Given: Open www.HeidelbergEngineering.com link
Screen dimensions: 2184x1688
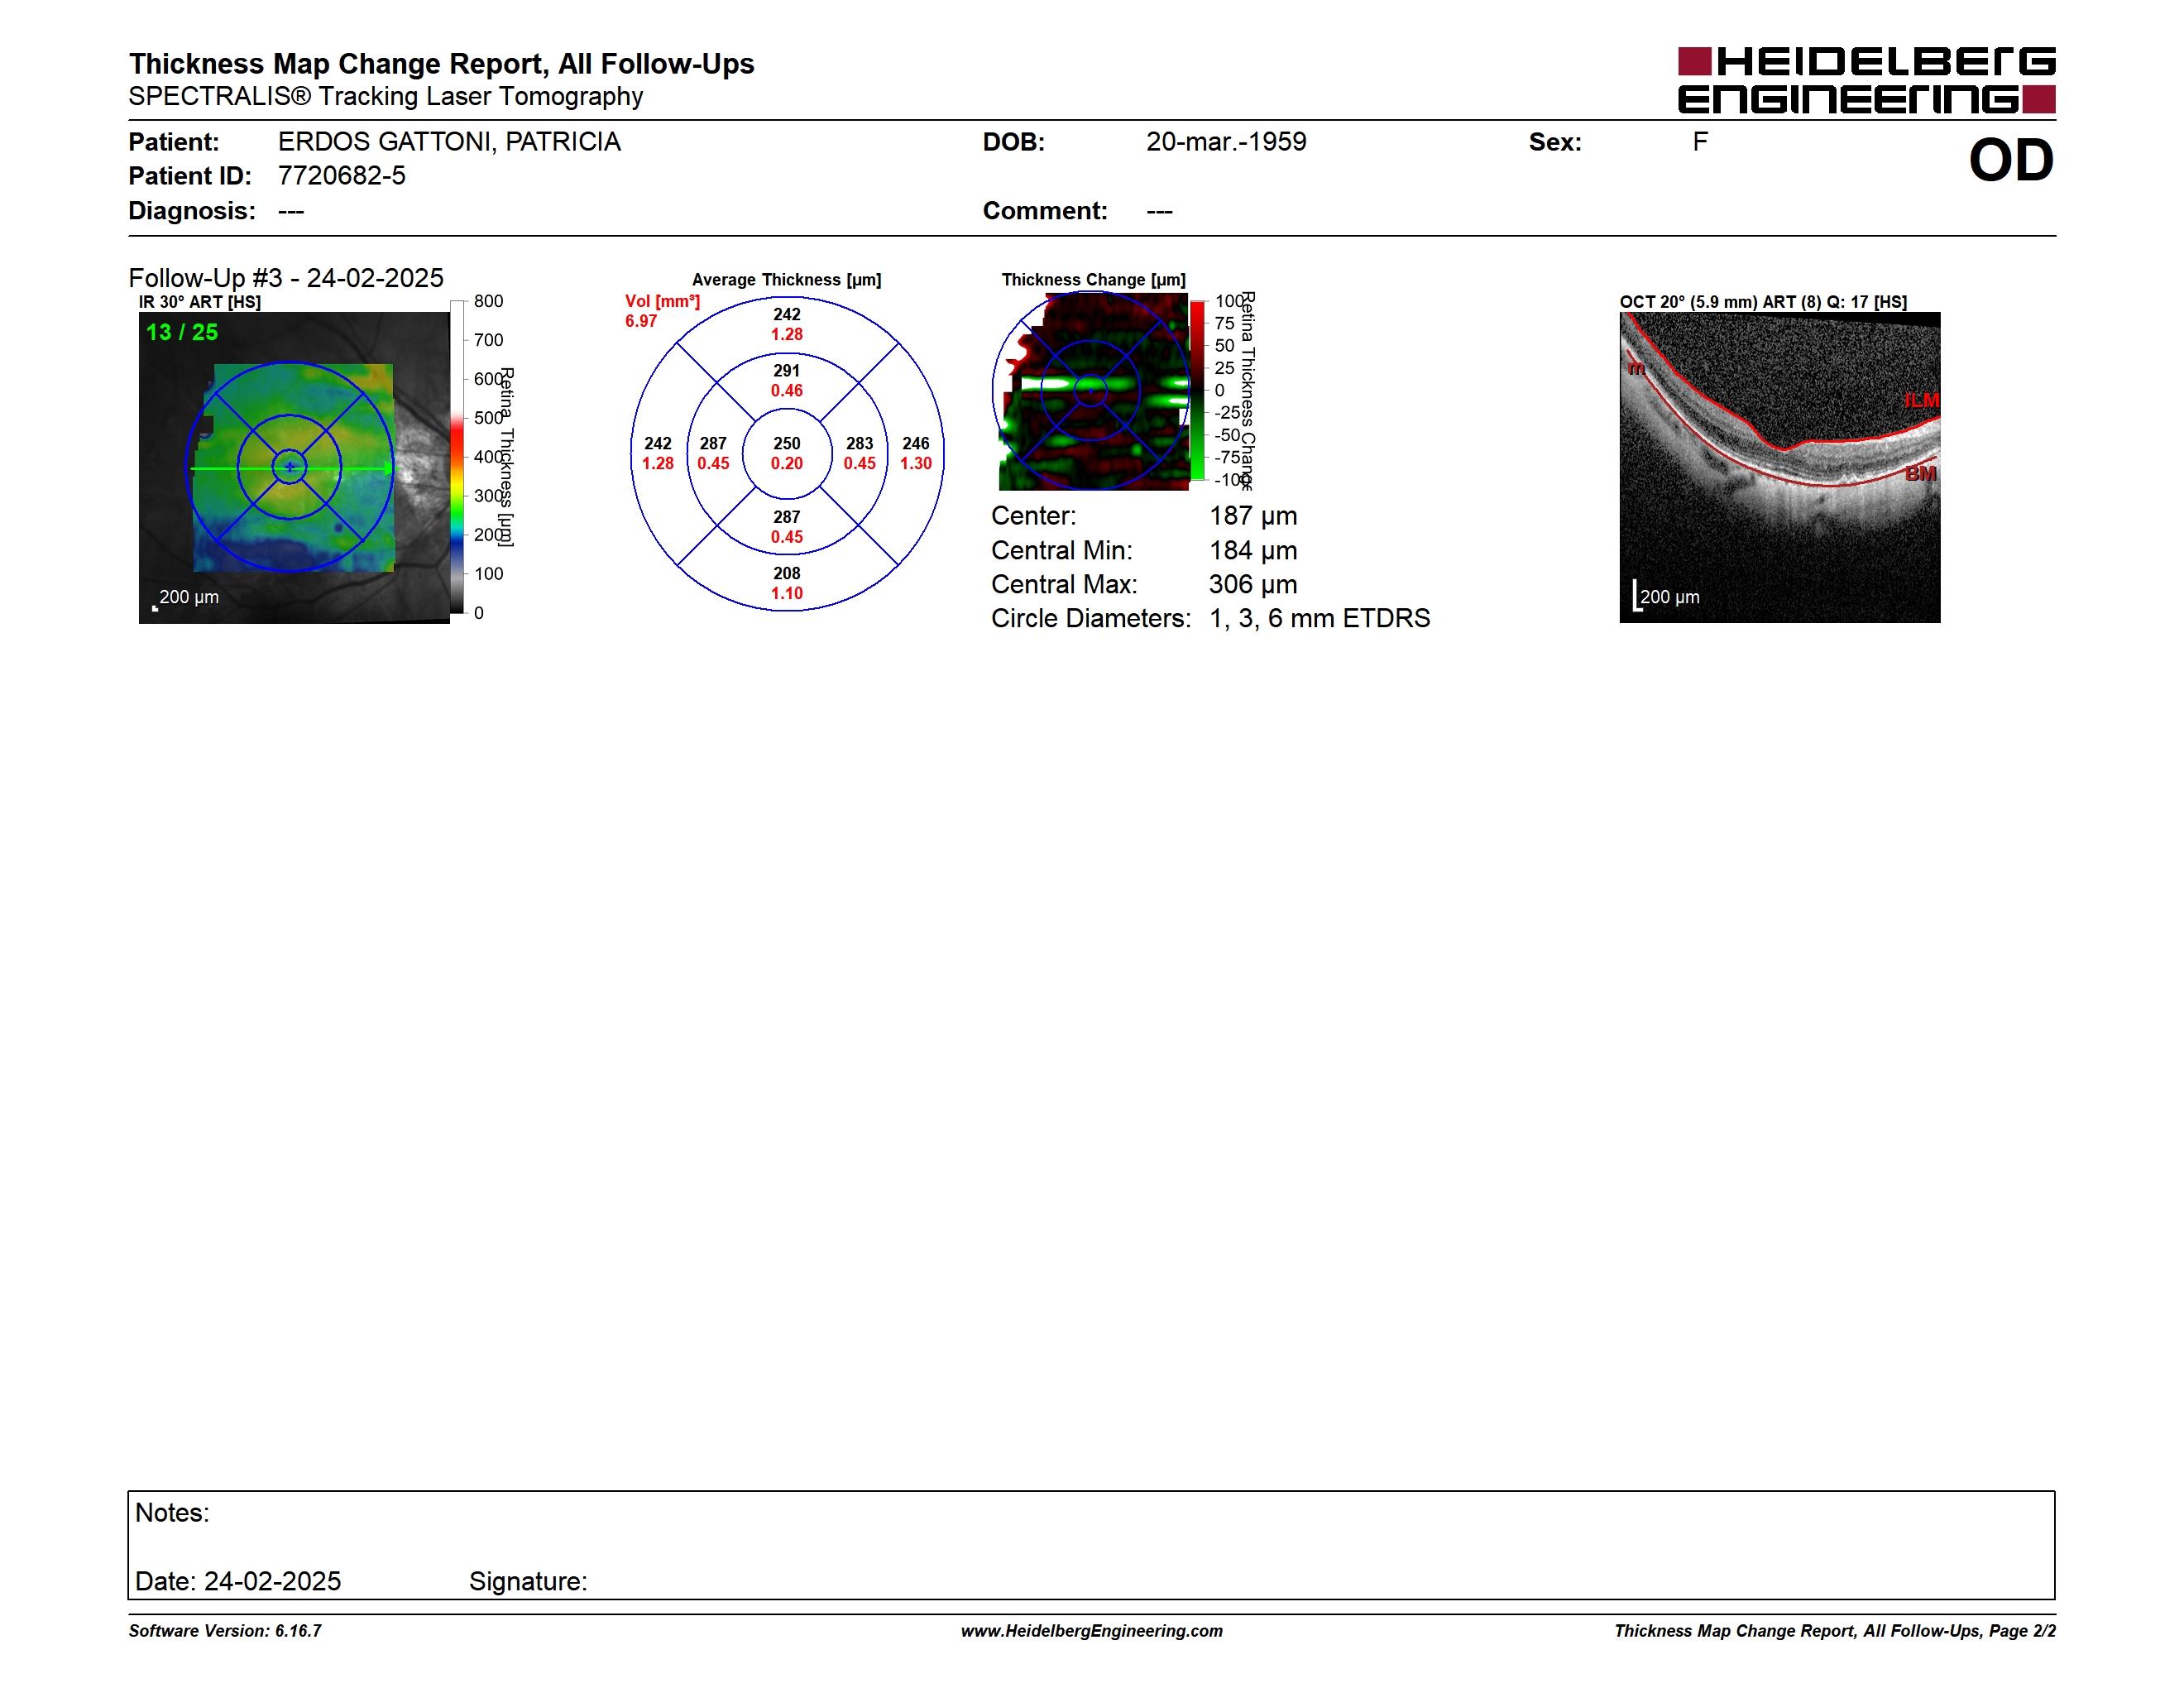Looking at the screenshot, I should coord(1092,1631).
